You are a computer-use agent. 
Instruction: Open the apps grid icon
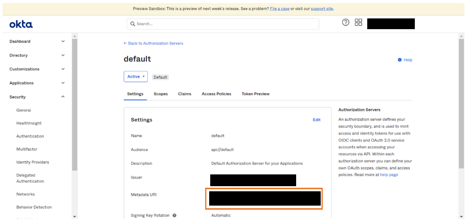(x=359, y=23)
